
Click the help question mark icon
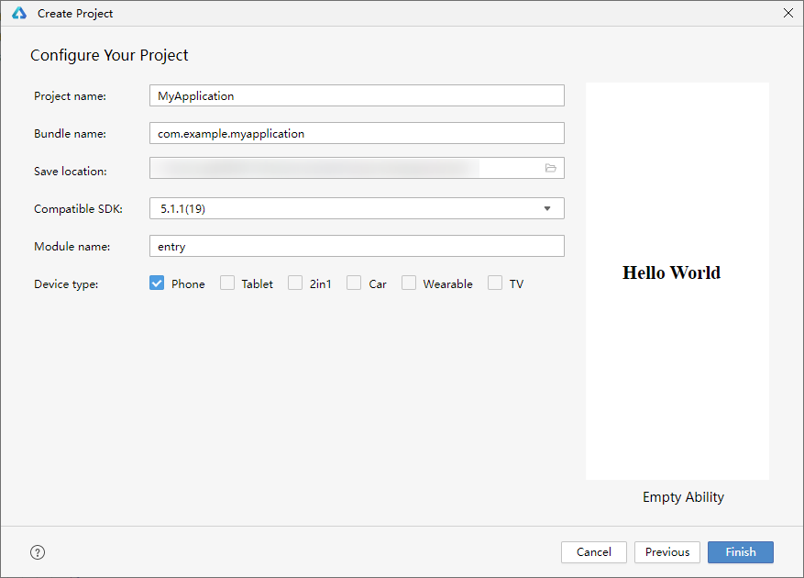[38, 552]
